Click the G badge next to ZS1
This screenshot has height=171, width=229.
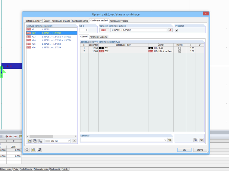[101, 48]
